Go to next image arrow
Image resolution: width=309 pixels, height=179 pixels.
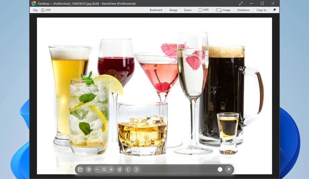(x=136, y=169)
